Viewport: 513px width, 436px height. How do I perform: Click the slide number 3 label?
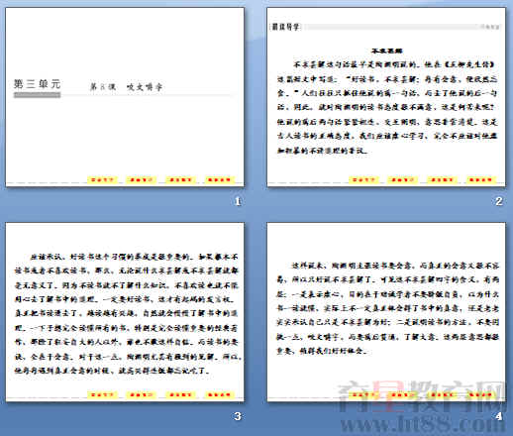[238, 416]
